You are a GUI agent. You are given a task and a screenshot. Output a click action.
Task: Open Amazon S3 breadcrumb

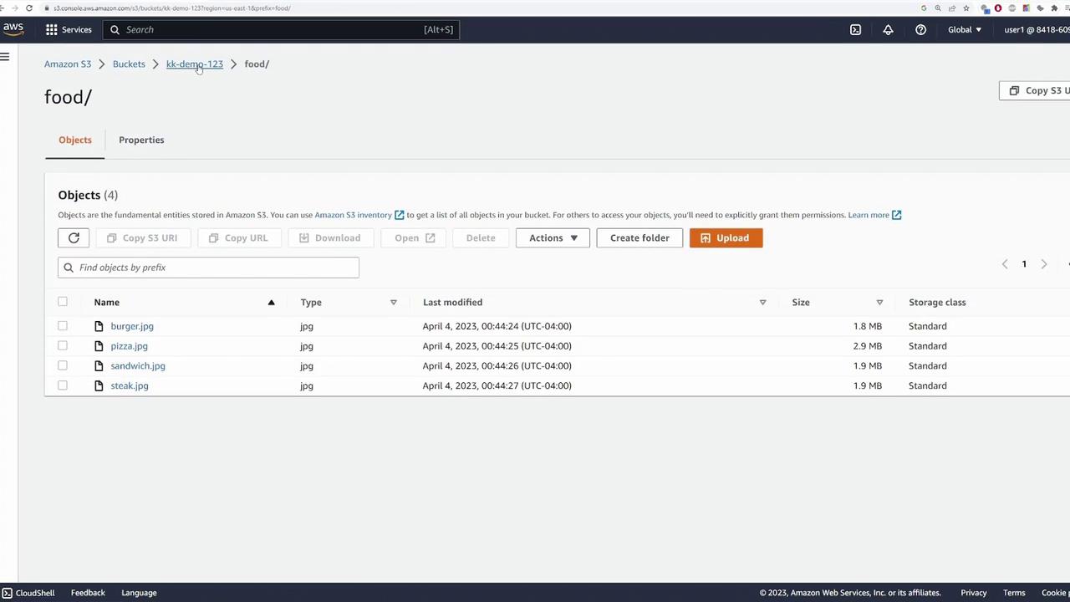(x=68, y=64)
